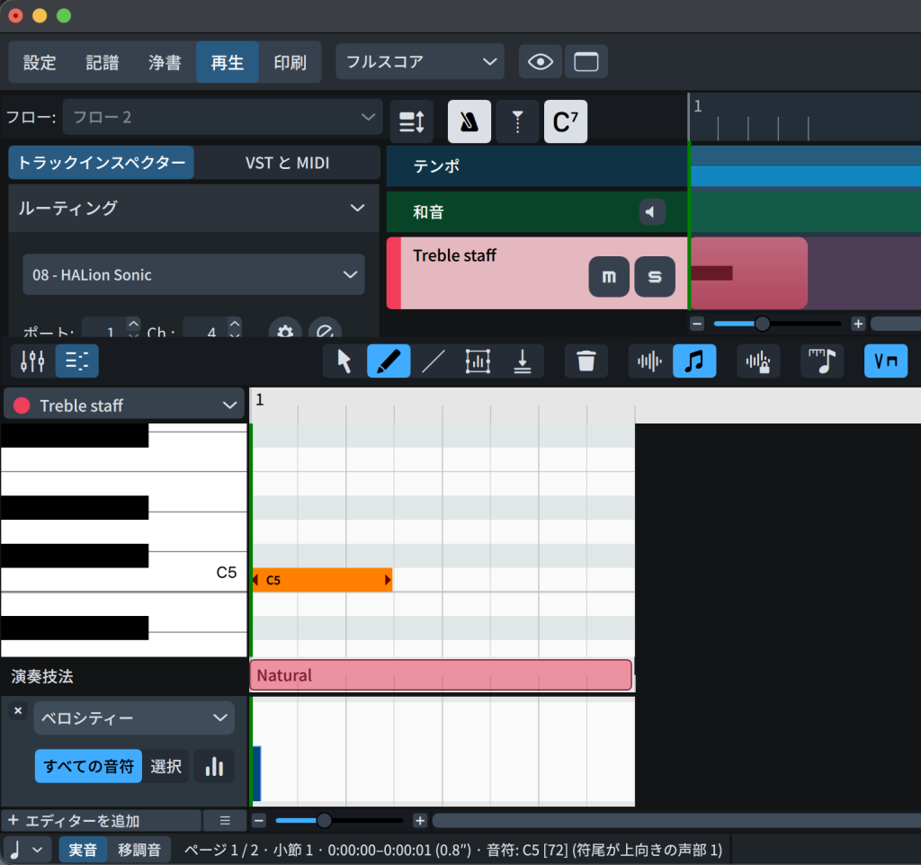Click the trash delete icon
Viewport: 921px width, 865px height.
pos(586,361)
